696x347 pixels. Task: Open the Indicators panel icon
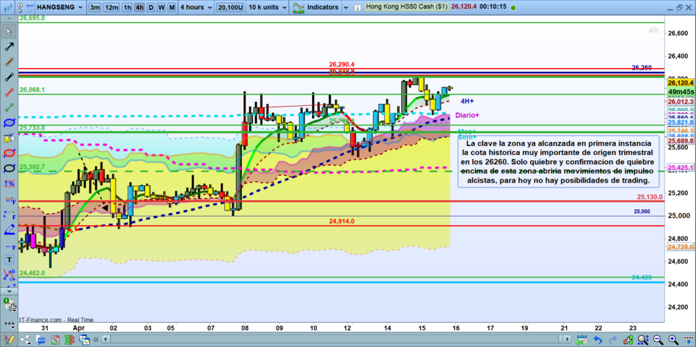point(298,8)
